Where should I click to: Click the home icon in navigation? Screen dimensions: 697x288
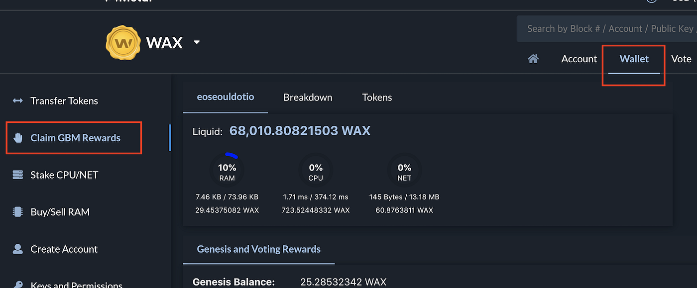(x=533, y=59)
